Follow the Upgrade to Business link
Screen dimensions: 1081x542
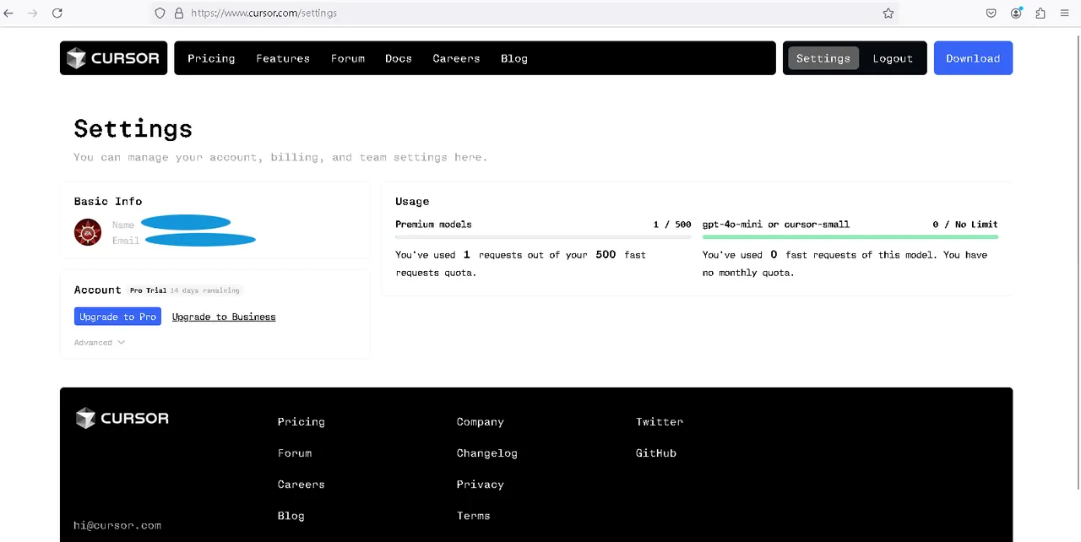point(224,317)
